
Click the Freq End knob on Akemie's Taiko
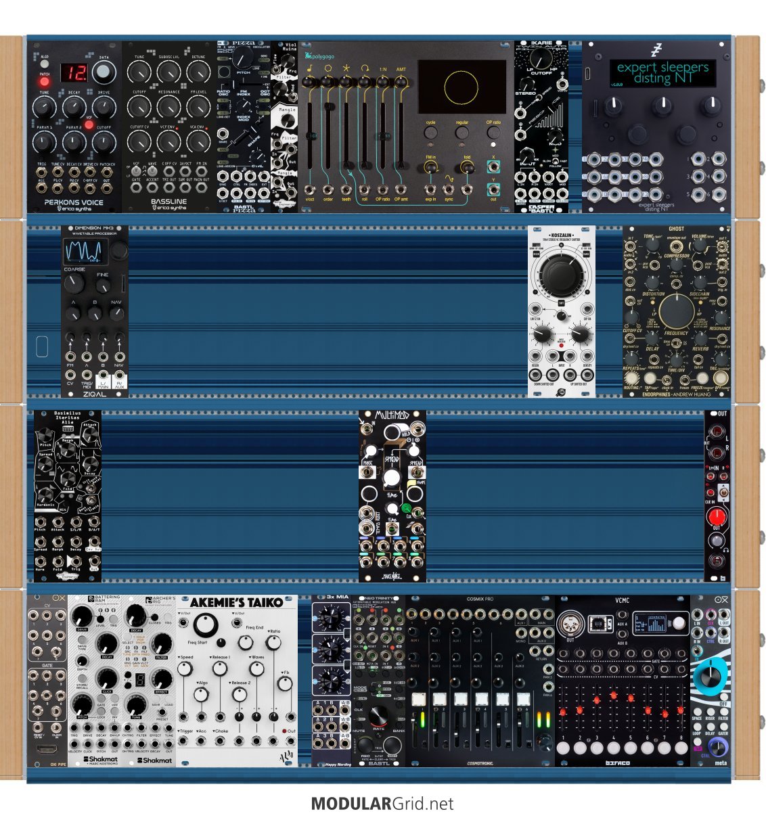click(246, 642)
